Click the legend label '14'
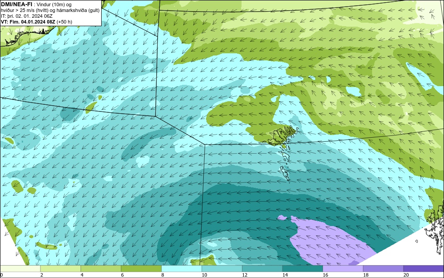 point(285,275)
